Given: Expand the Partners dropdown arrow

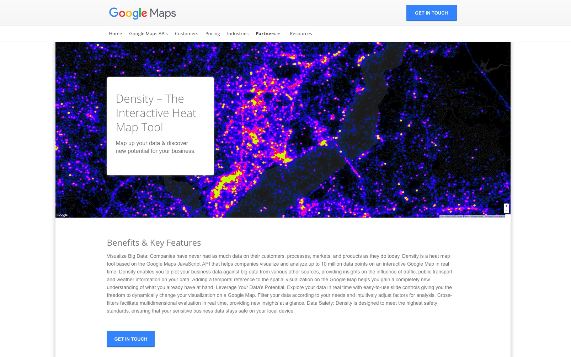Looking at the screenshot, I should coord(279,34).
